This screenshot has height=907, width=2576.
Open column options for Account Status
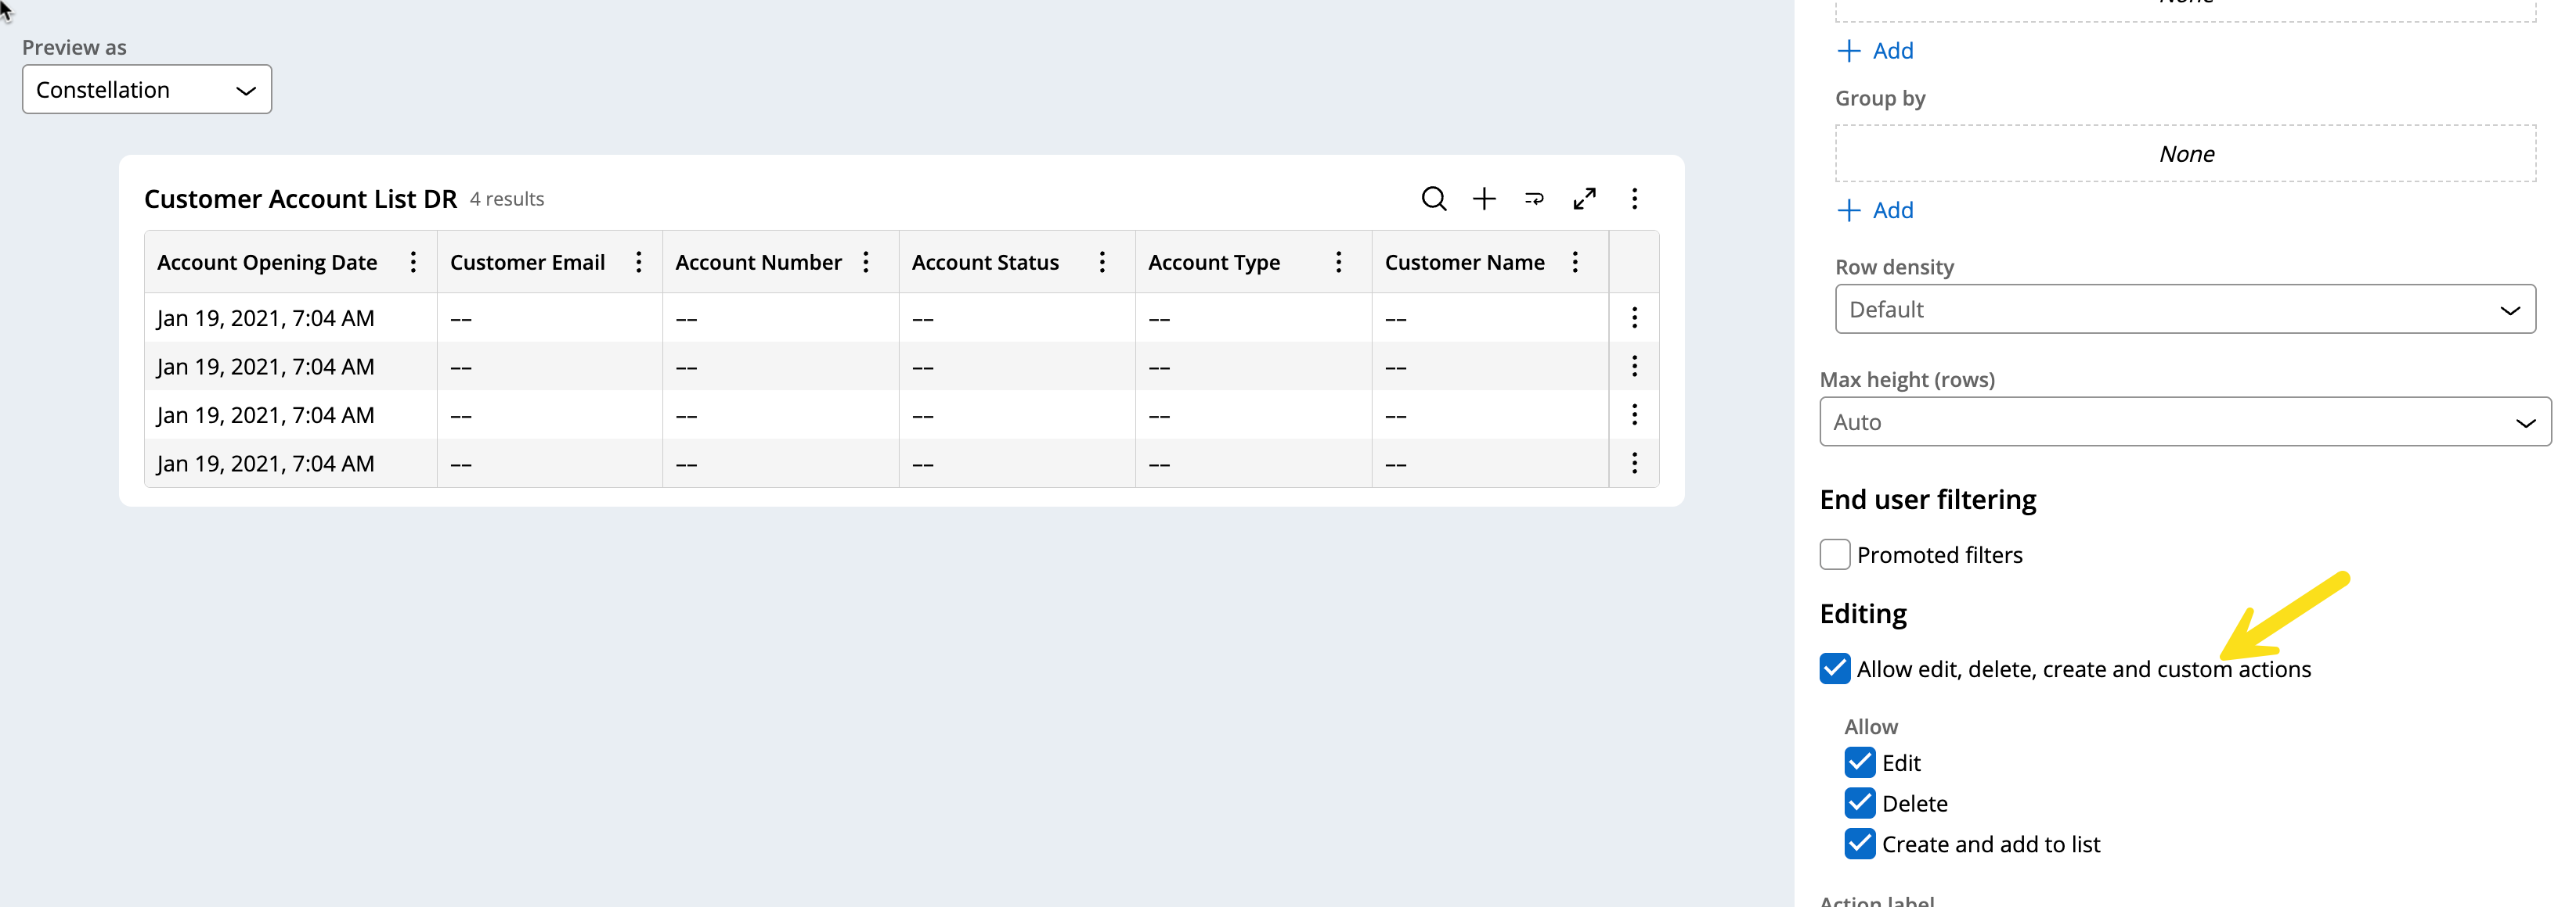pyautogui.click(x=1102, y=262)
